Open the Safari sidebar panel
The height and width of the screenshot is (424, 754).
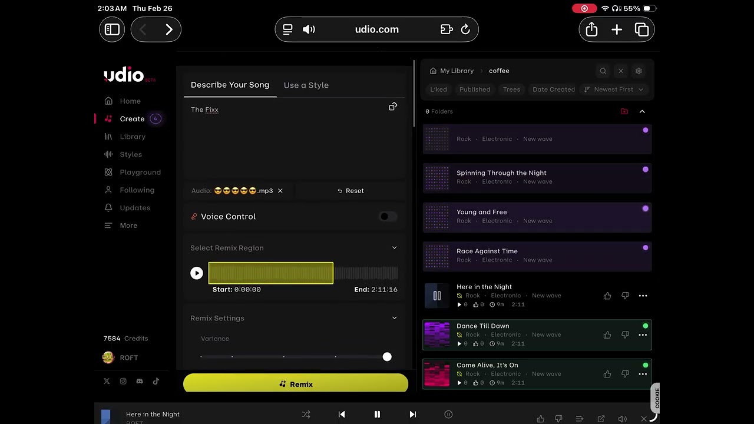[112, 29]
